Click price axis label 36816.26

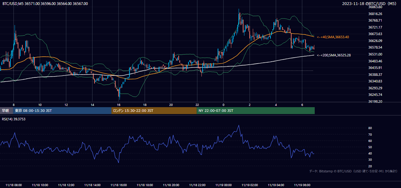pos(375,14)
